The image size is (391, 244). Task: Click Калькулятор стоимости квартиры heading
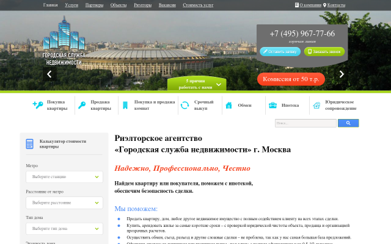click(63, 144)
